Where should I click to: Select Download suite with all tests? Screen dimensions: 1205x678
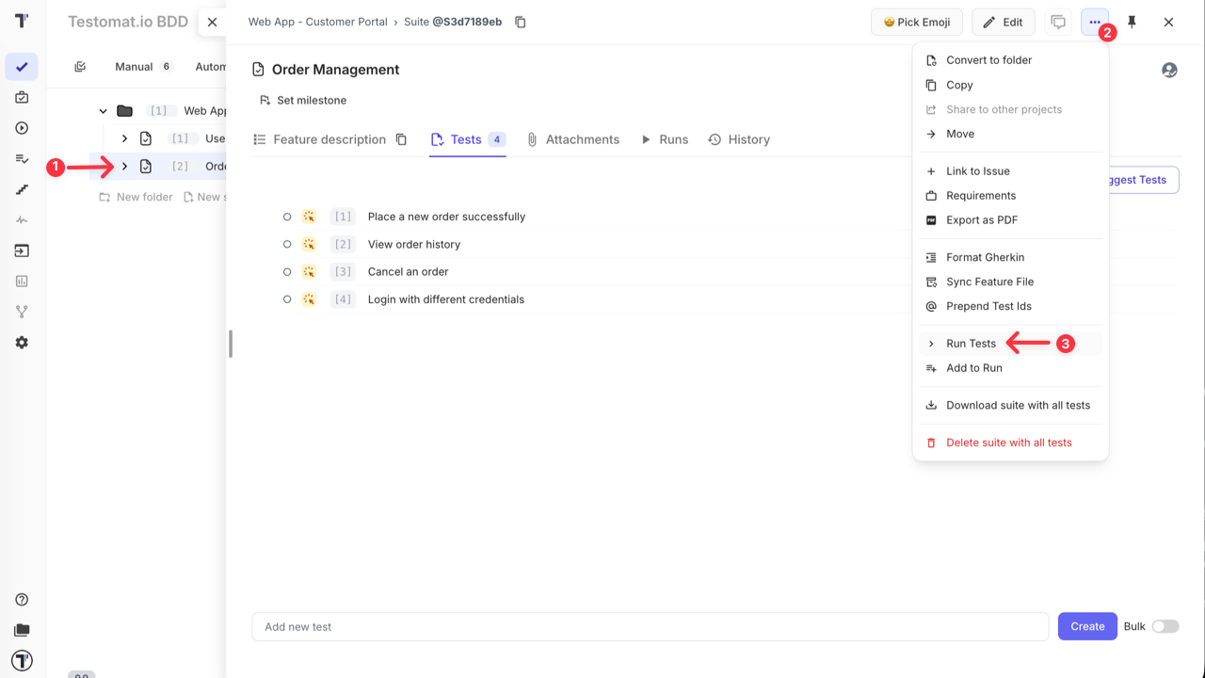(1010, 405)
